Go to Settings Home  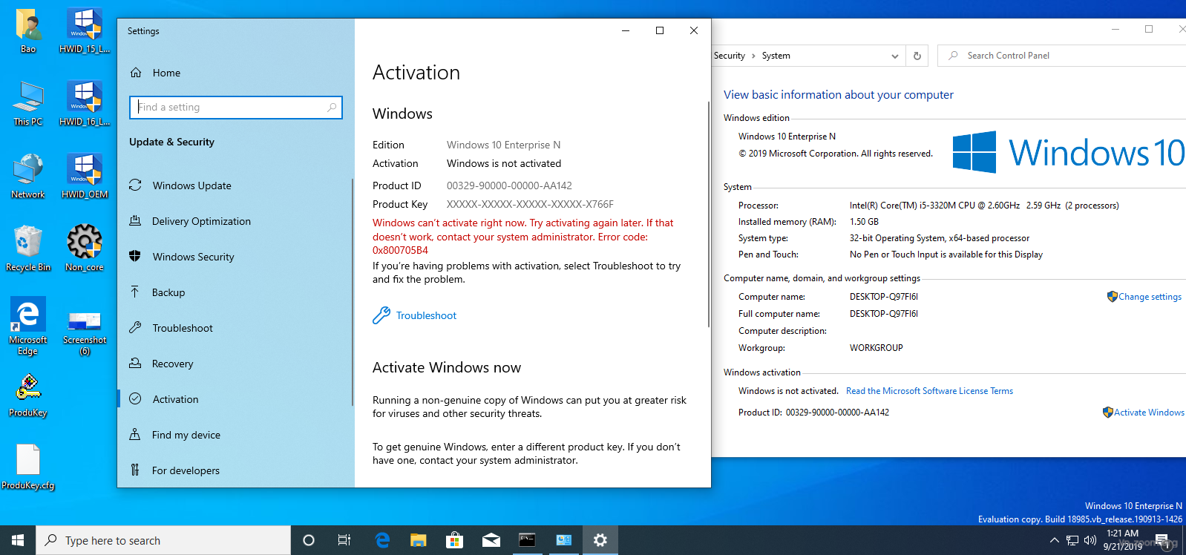[235, 73]
